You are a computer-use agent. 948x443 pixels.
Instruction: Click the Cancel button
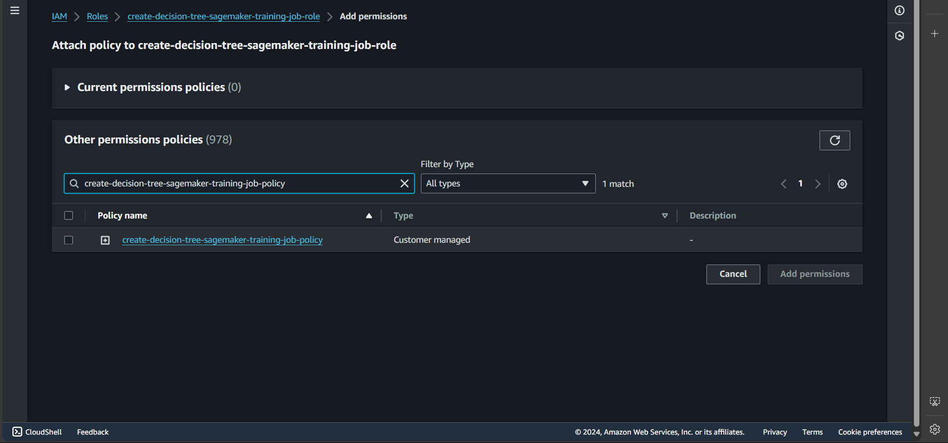[733, 274]
